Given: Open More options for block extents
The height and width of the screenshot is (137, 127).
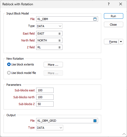Looking at the screenshot, I should 53,65.
